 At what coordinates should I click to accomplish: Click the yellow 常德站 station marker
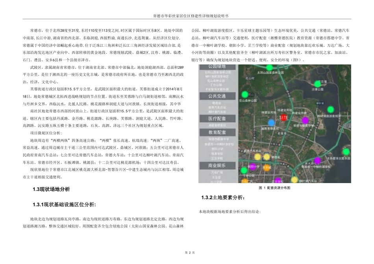tap(267, 157)
